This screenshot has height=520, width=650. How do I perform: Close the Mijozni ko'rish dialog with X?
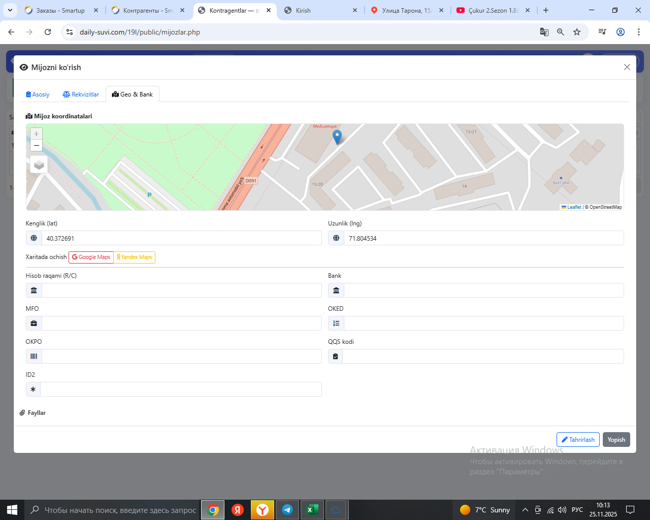coord(627,67)
